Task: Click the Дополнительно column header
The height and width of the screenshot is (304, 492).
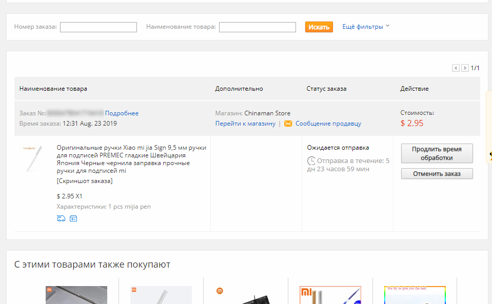Action: click(x=239, y=89)
